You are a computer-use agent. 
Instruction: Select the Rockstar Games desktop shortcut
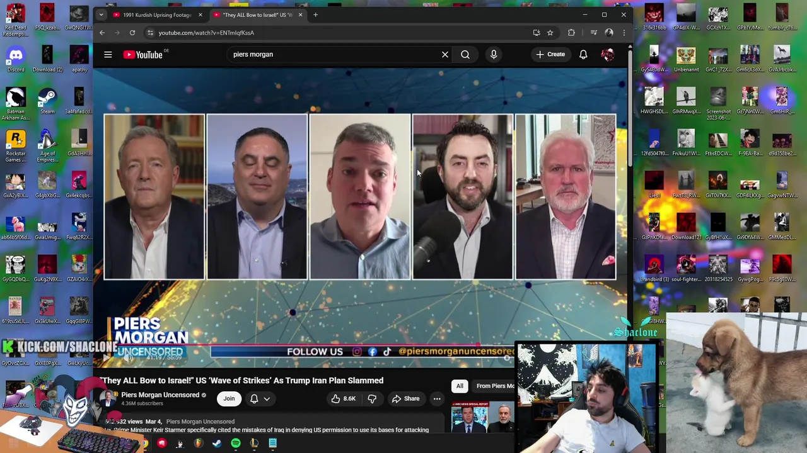pos(16,146)
